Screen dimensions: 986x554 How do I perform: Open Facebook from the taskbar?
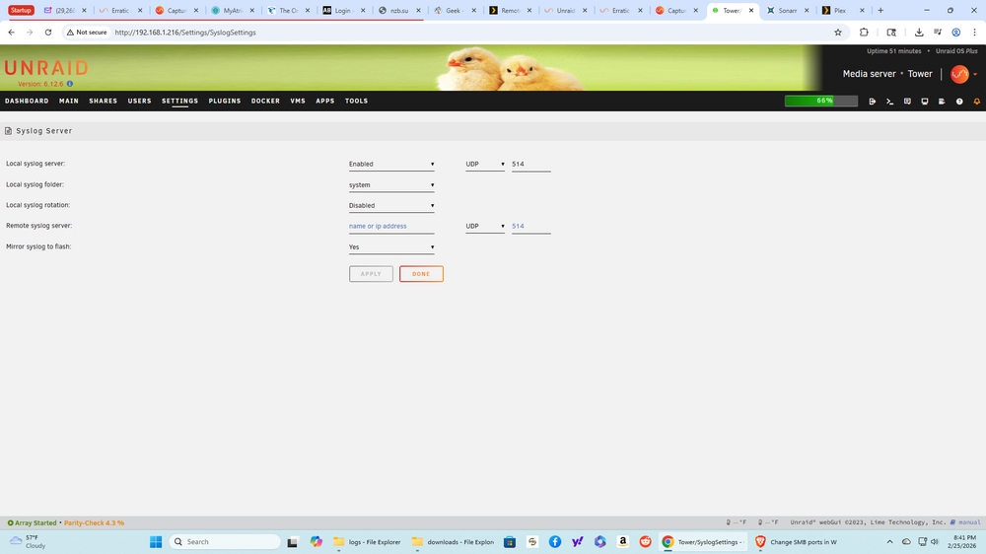[x=554, y=541]
